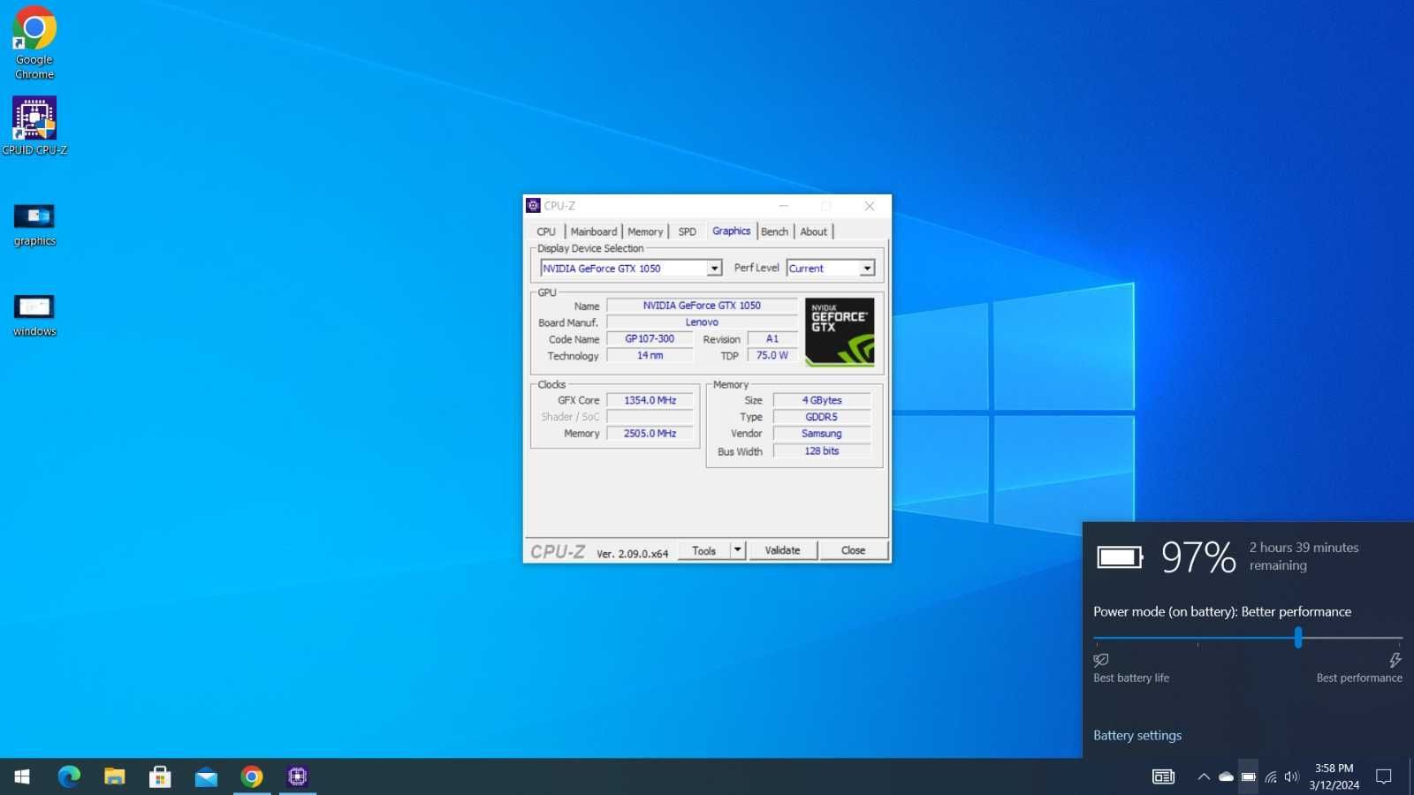Open Google Chrome desktop shortcut
This screenshot has height=795, width=1414.
click(34, 42)
